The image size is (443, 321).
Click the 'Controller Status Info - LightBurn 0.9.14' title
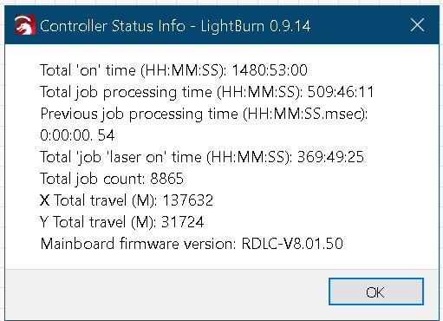[x=175, y=26]
